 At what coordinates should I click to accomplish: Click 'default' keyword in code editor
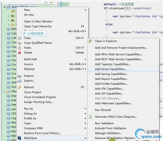110,4
